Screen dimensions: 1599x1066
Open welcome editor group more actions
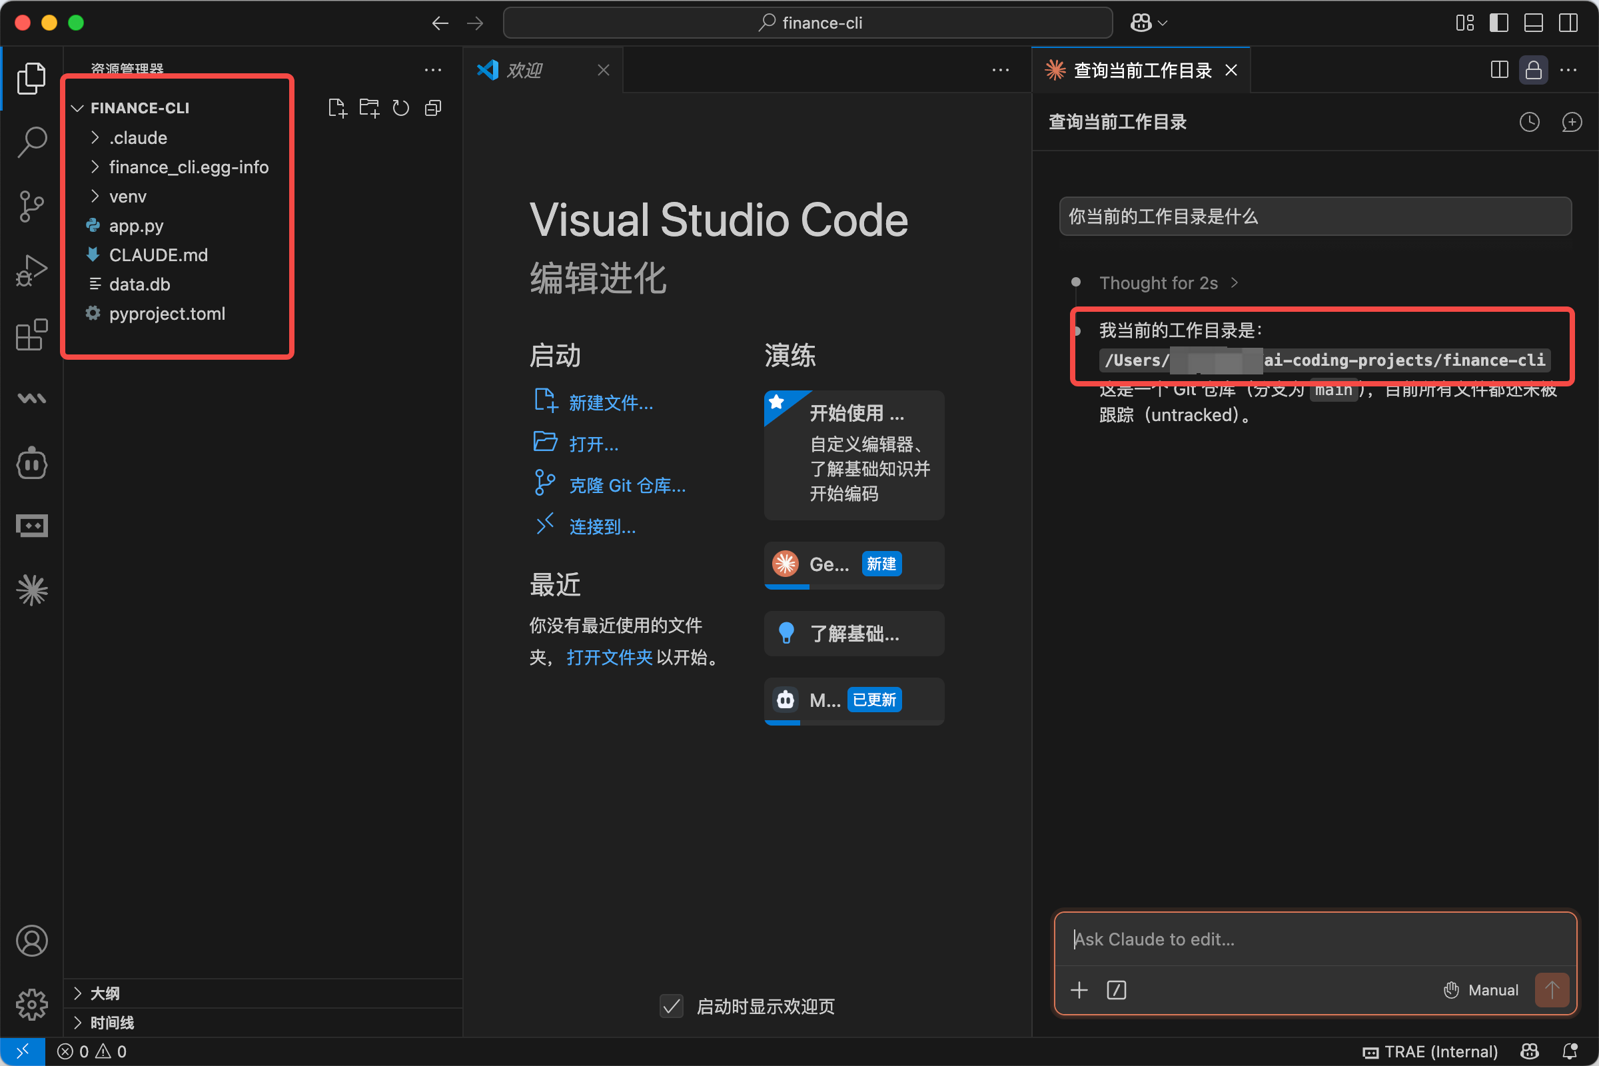point(1001,70)
